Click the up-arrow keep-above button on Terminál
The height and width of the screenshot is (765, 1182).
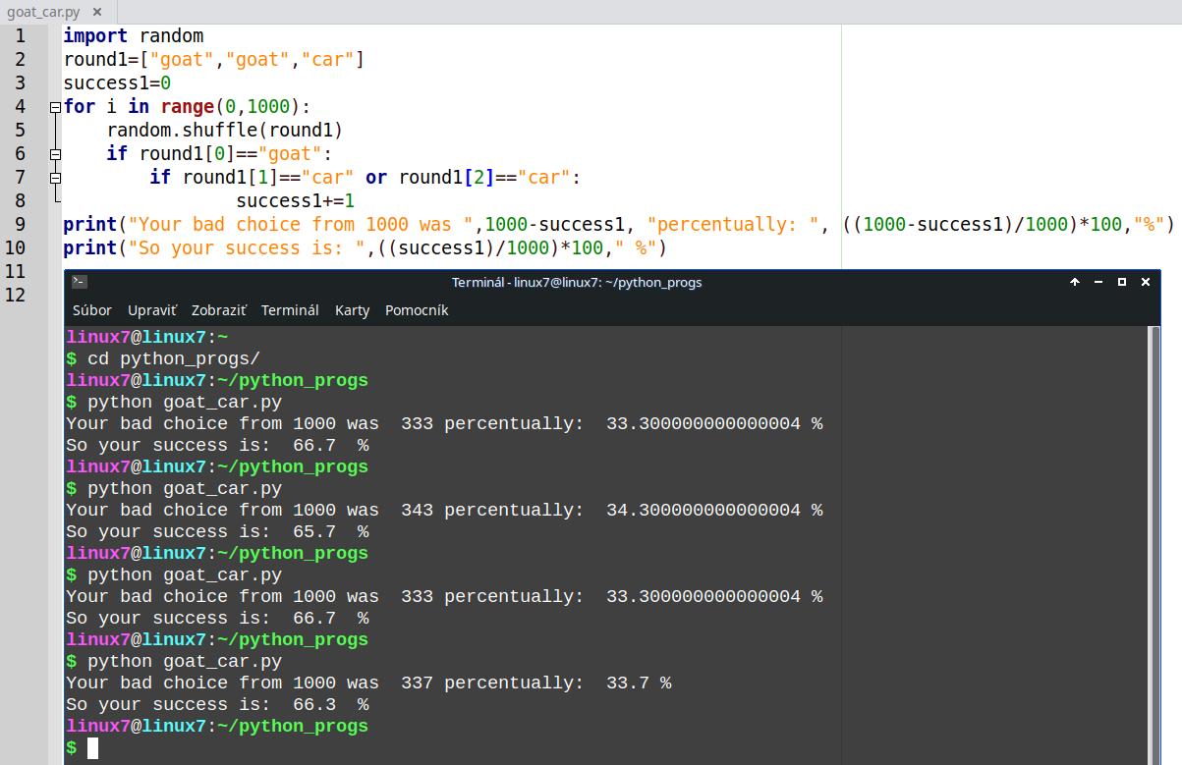[1075, 282]
